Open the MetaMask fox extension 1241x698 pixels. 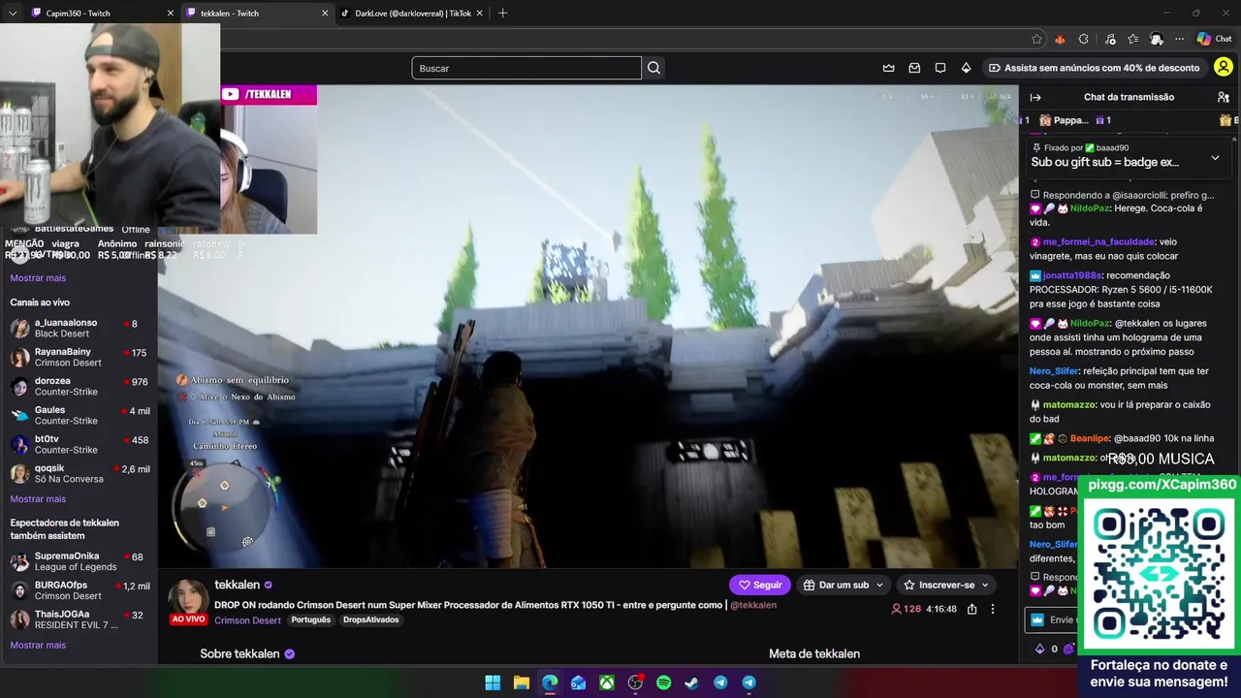[x=1060, y=39]
